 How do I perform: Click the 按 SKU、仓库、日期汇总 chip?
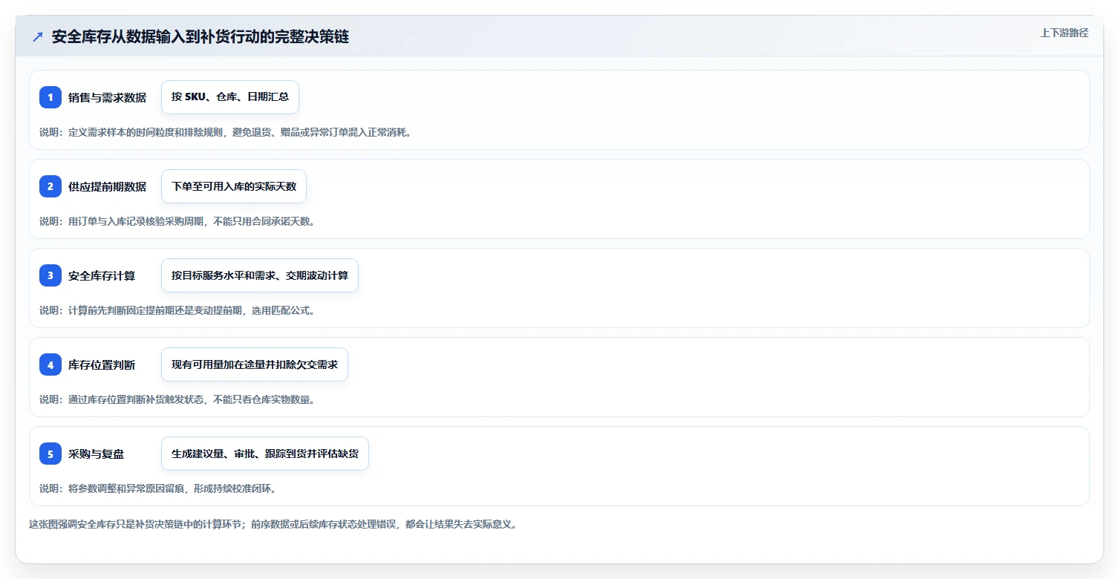[230, 97]
